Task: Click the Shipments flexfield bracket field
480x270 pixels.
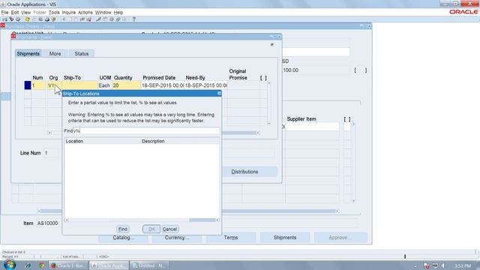Action: 263,85
